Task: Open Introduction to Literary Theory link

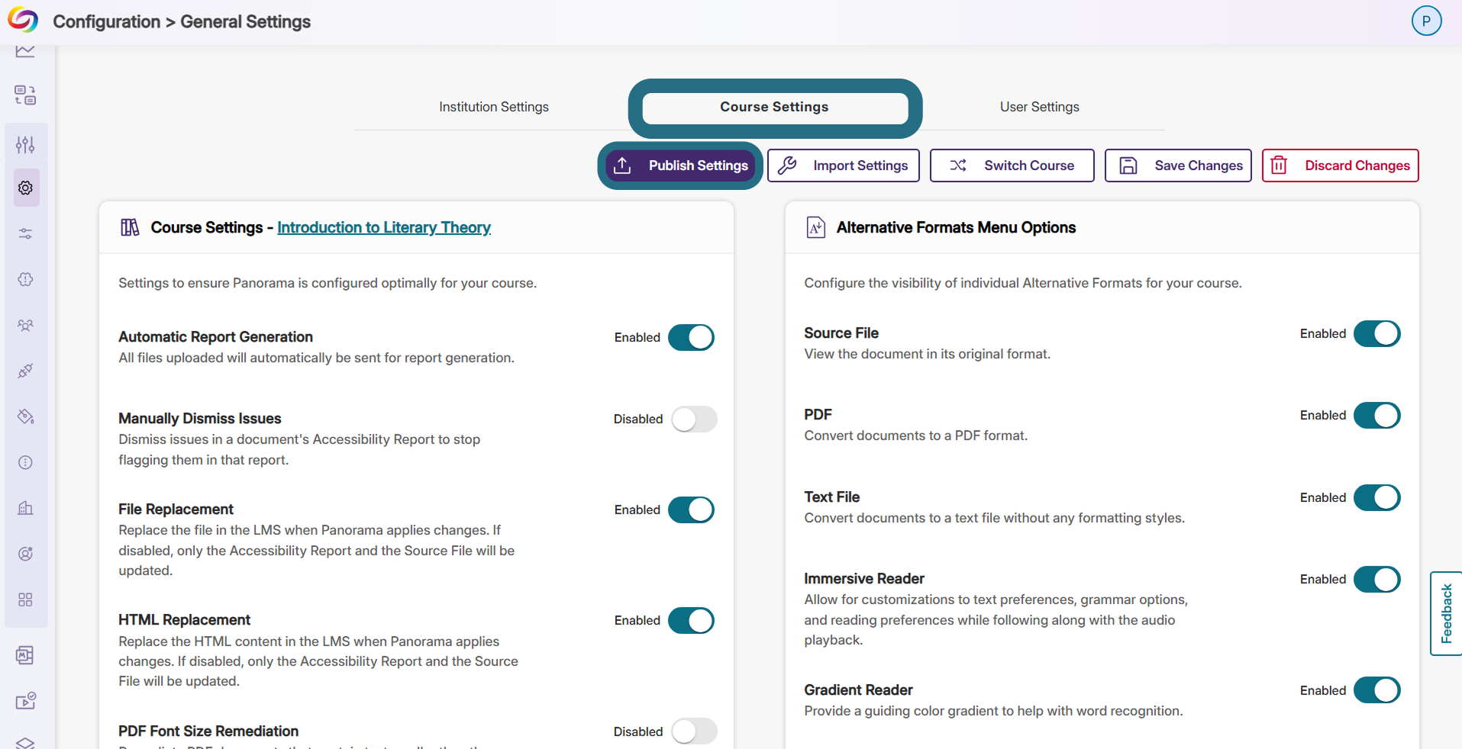Action: coord(383,227)
